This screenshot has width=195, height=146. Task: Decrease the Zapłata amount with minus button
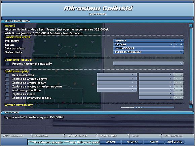pos(177,44)
